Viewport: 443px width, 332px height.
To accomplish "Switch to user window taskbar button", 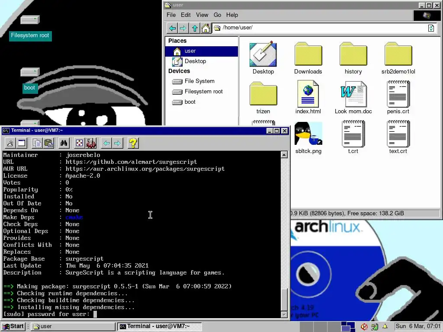I will pos(73,326).
